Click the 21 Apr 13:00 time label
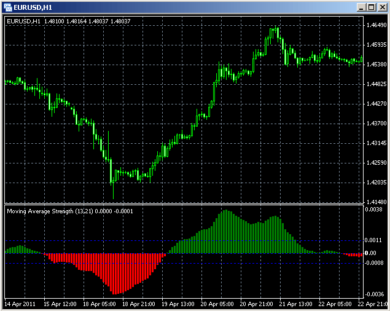 [x=296, y=304]
